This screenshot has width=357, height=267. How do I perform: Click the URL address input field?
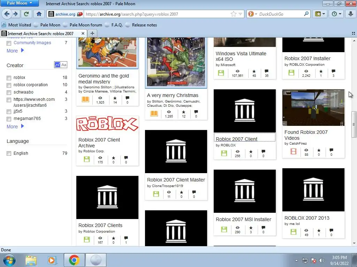(x=157, y=14)
